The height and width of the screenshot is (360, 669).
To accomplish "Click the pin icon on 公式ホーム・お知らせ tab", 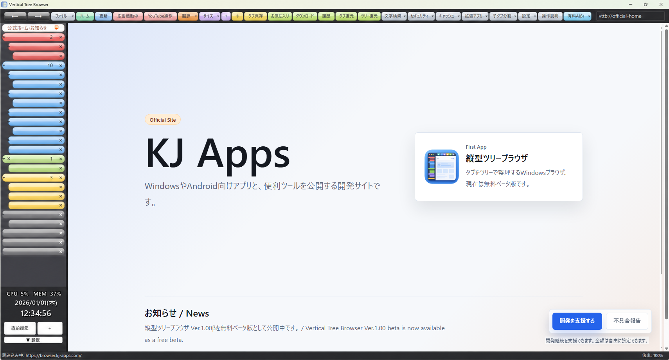I will (x=57, y=28).
